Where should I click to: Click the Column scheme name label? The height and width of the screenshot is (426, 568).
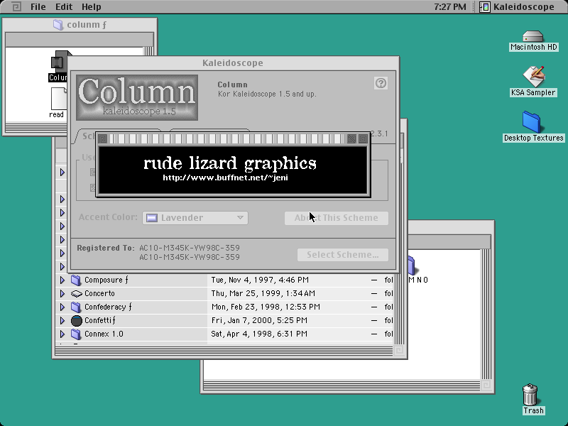pyautogui.click(x=233, y=84)
